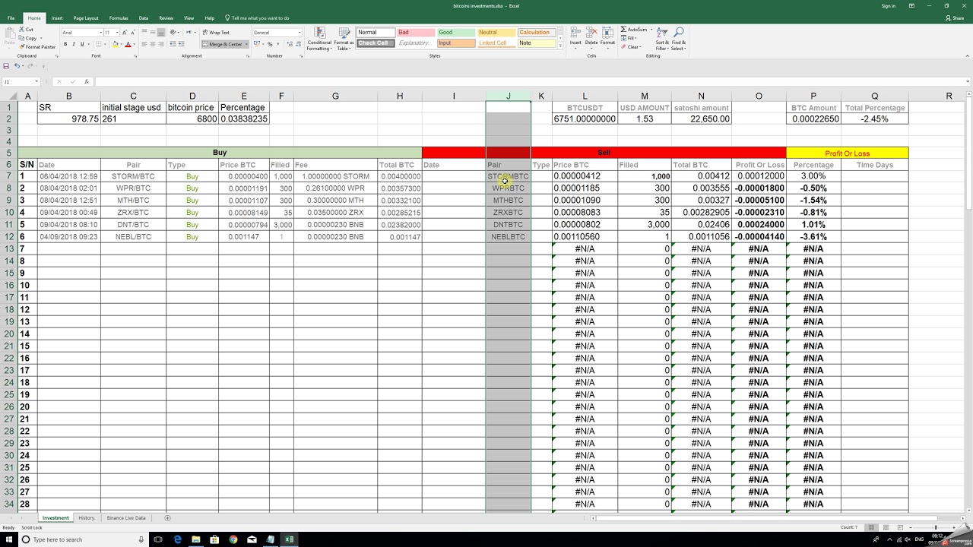Center text horizontally
This screenshot has width=973, height=547.
[153, 44]
